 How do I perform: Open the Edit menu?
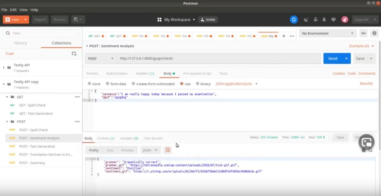[x=13, y=10]
